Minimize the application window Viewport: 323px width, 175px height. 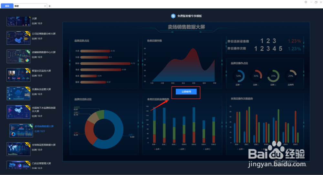[x=311, y=2]
